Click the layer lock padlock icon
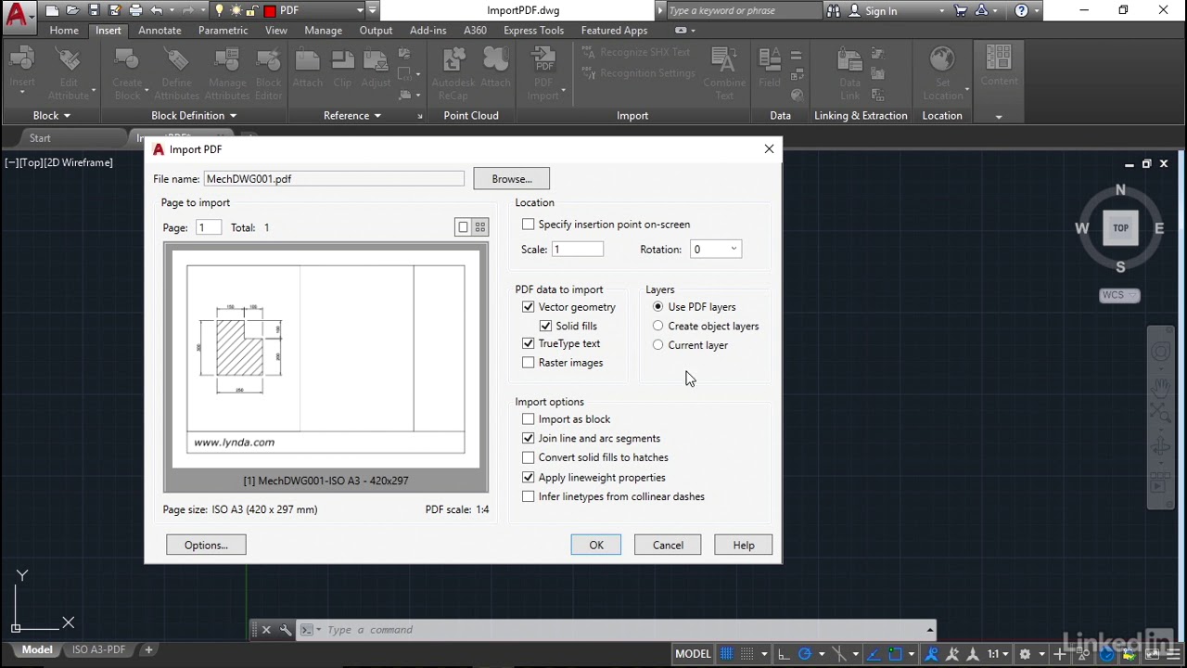The width and height of the screenshot is (1187, 668). coord(253,11)
